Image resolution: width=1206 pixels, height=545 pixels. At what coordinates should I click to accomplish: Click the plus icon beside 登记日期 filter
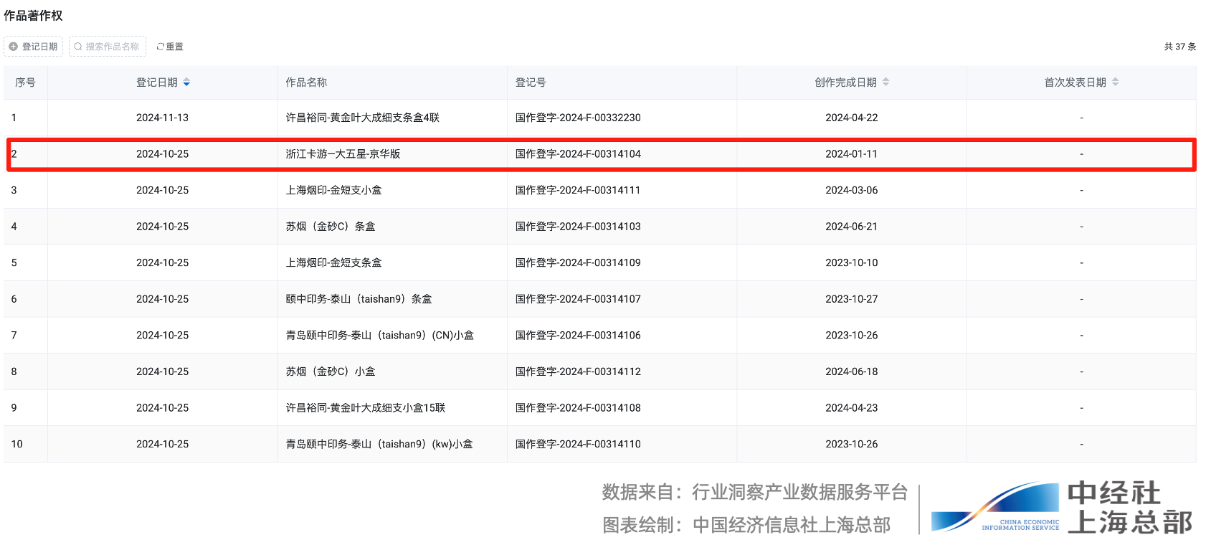pyautogui.click(x=14, y=47)
